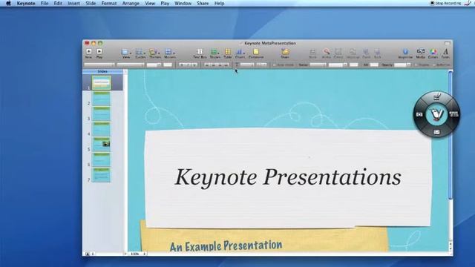This screenshot has height=267, width=475.
Task: Open the Arrange menu
Action: coord(131,3)
